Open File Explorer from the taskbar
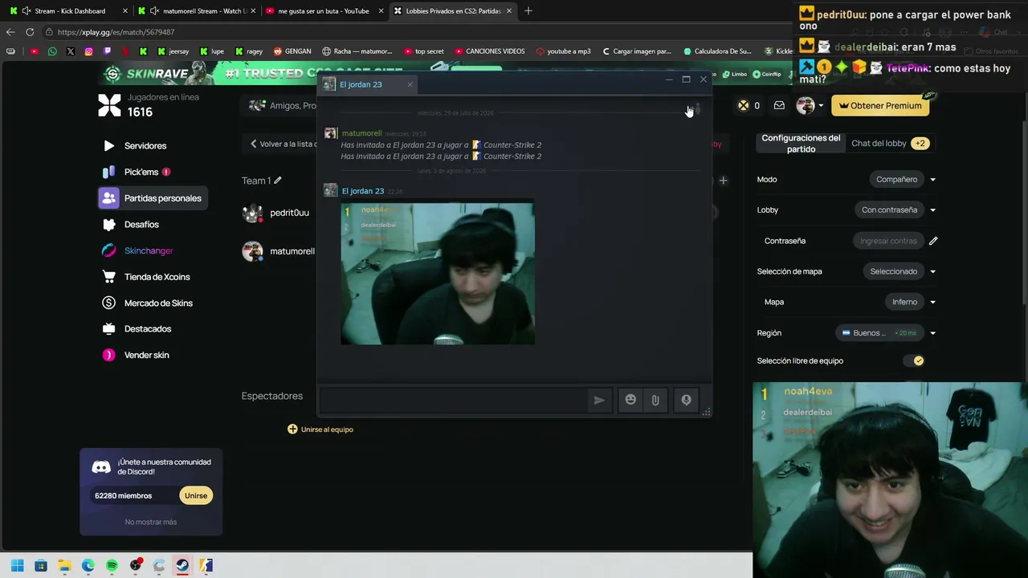This screenshot has height=578, width=1028. tap(64, 566)
